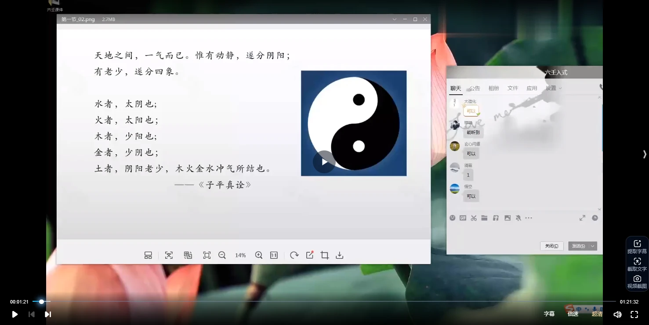The image size is (649, 325).
Task: Click the 发送(S) send button
Action: (x=578, y=246)
